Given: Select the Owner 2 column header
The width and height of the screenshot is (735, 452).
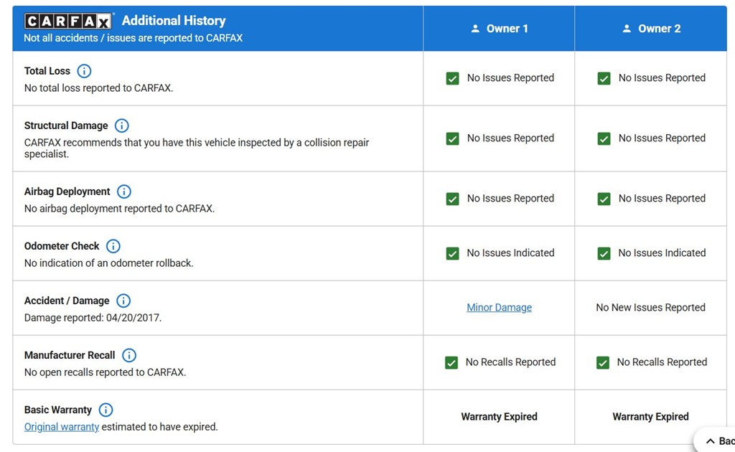Looking at the screenshot, I should pos(650,29).
